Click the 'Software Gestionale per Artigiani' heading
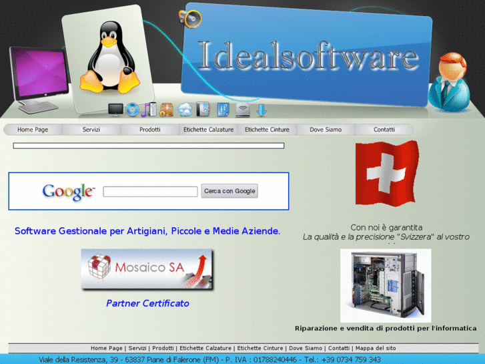Viewport: 485px width, 364px height. 147,231
